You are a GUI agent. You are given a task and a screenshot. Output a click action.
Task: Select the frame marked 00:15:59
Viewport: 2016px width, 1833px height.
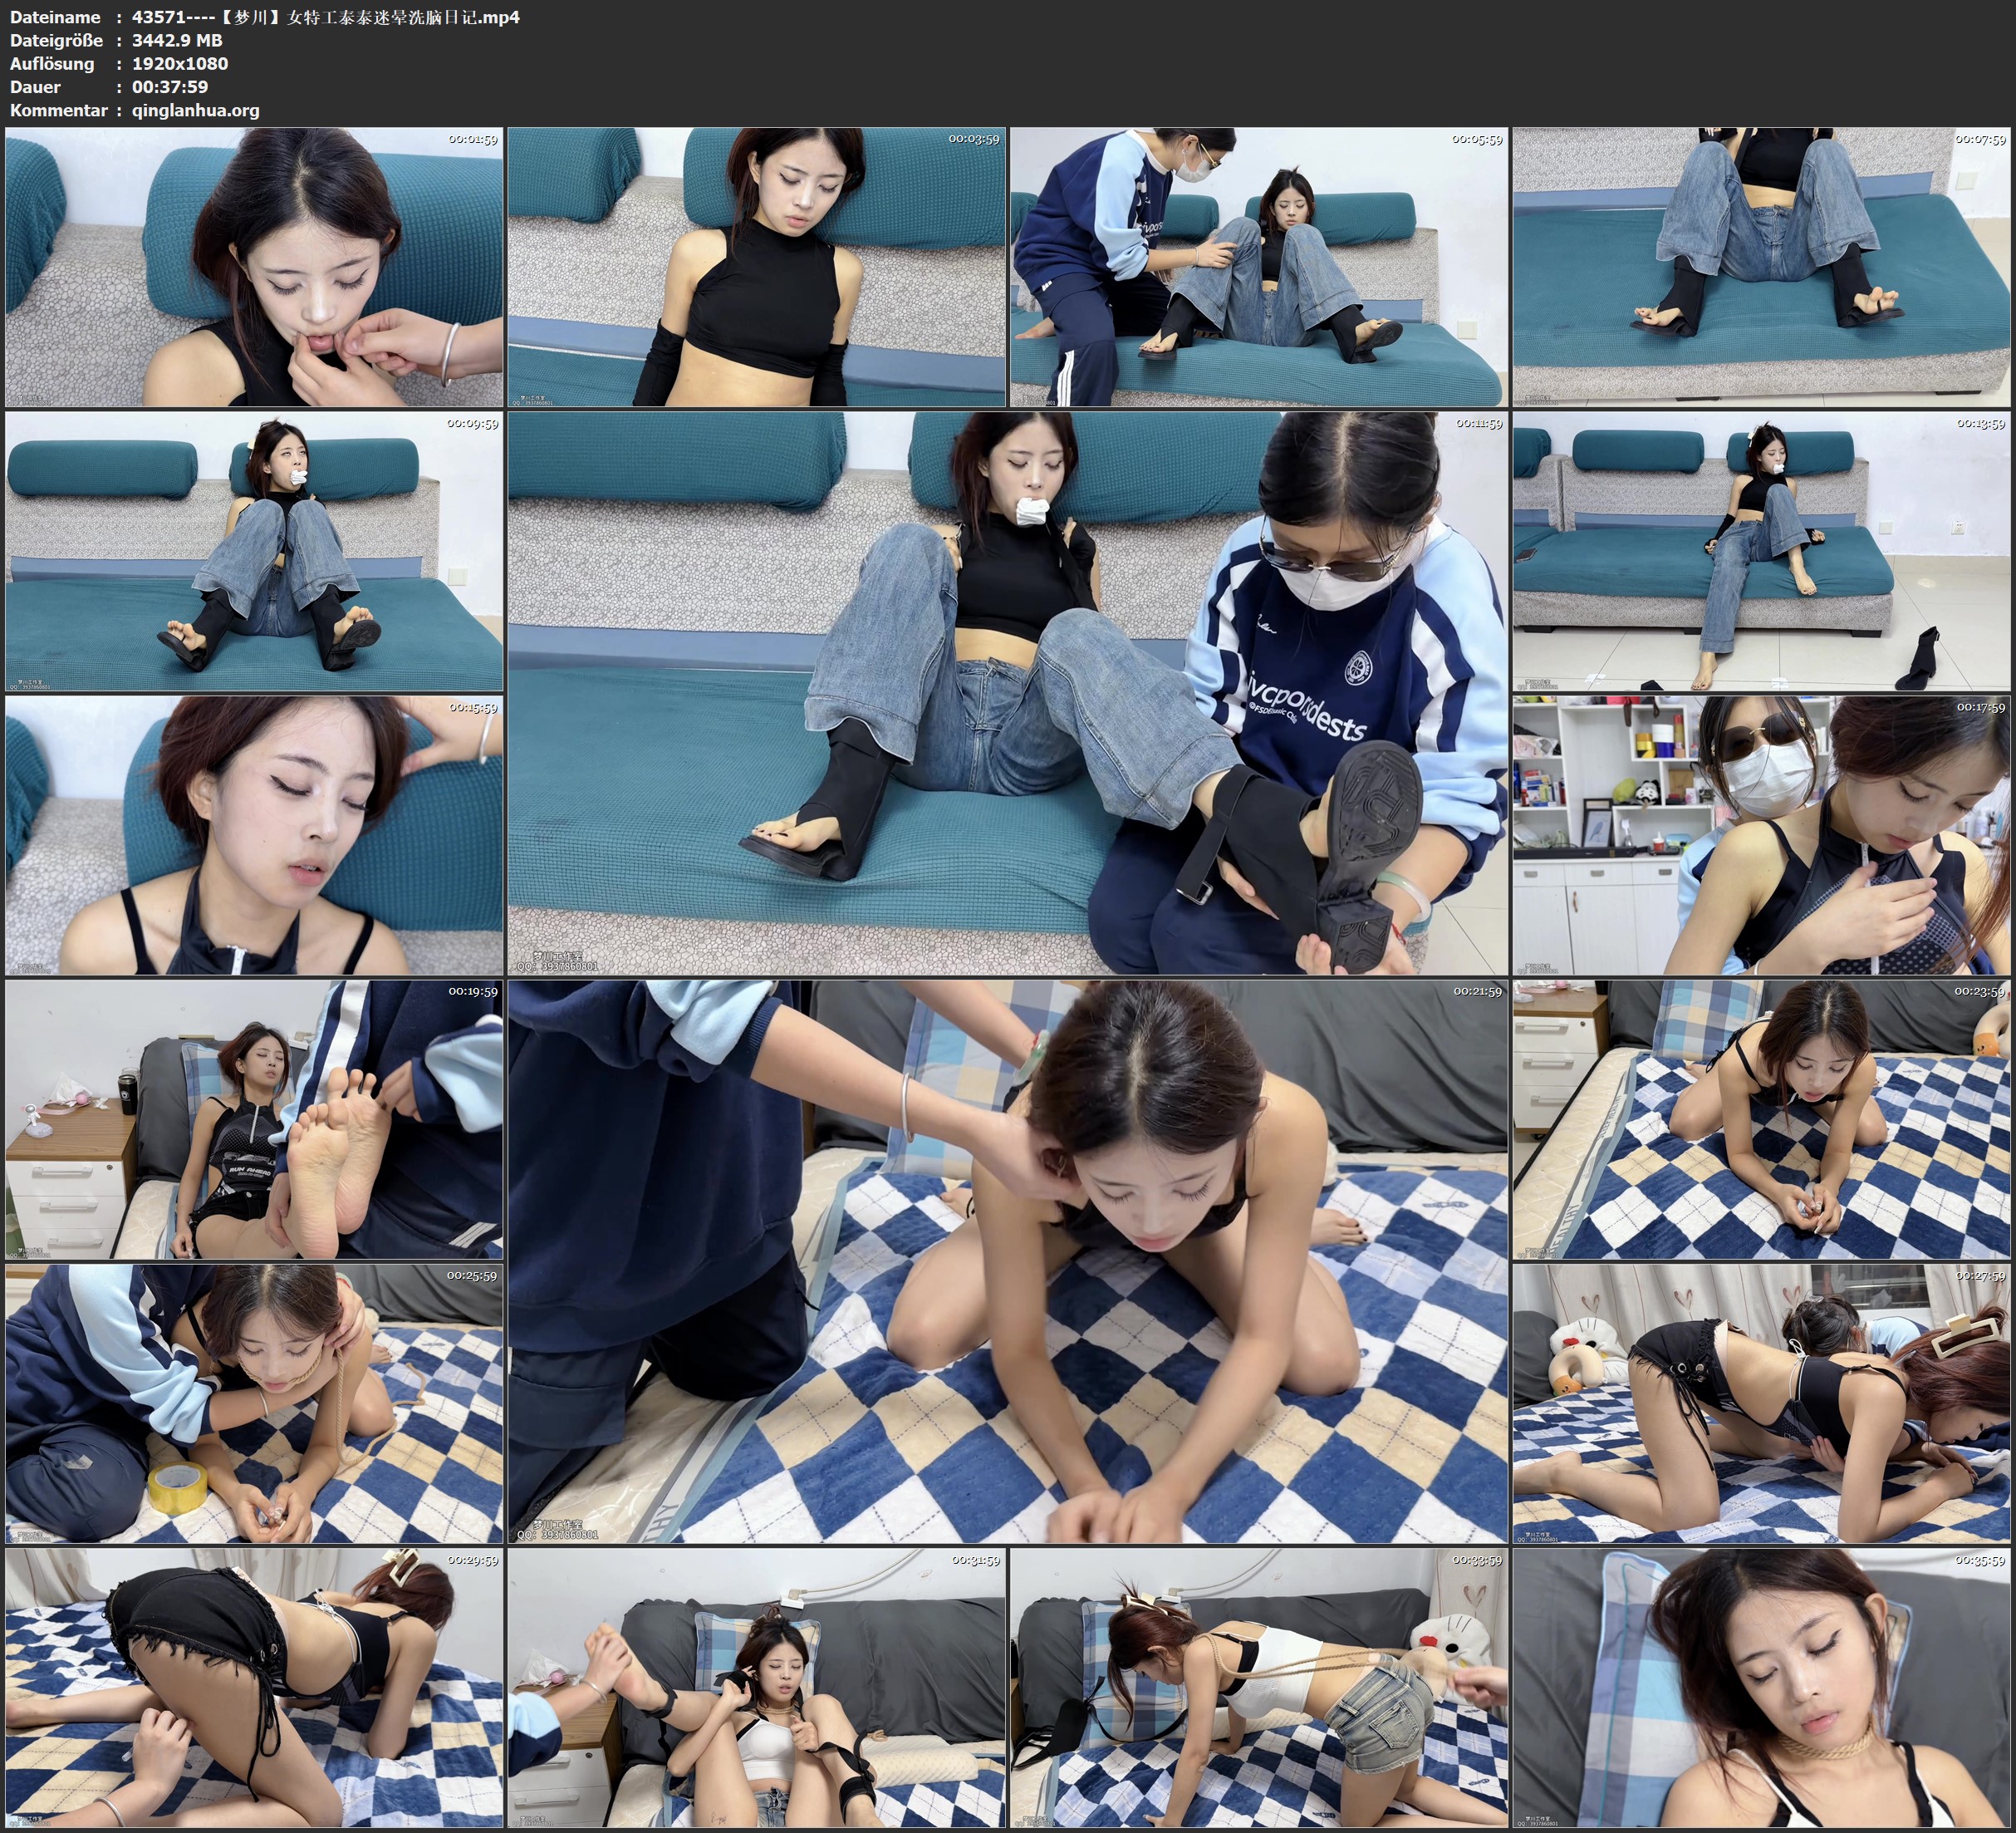click(x=254, y=835)
